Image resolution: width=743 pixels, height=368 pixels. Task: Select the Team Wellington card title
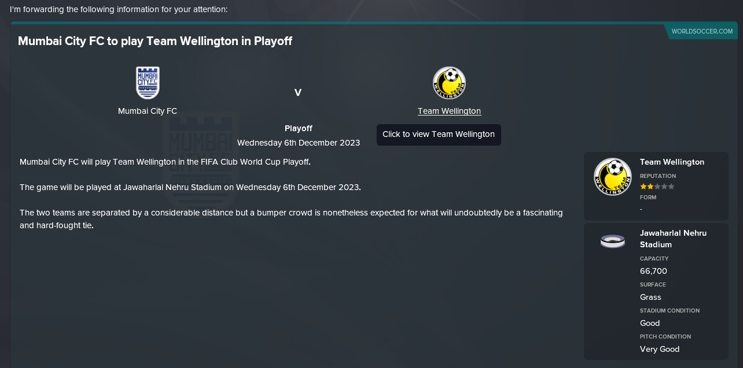pos(672,162)
